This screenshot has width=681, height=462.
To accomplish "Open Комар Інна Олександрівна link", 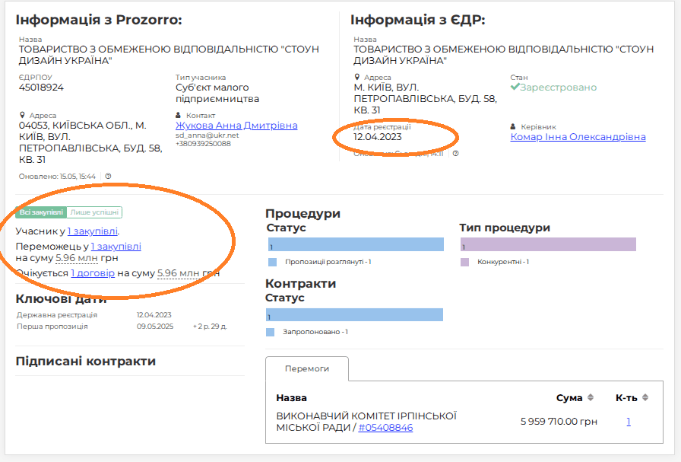I will (578, 137).
